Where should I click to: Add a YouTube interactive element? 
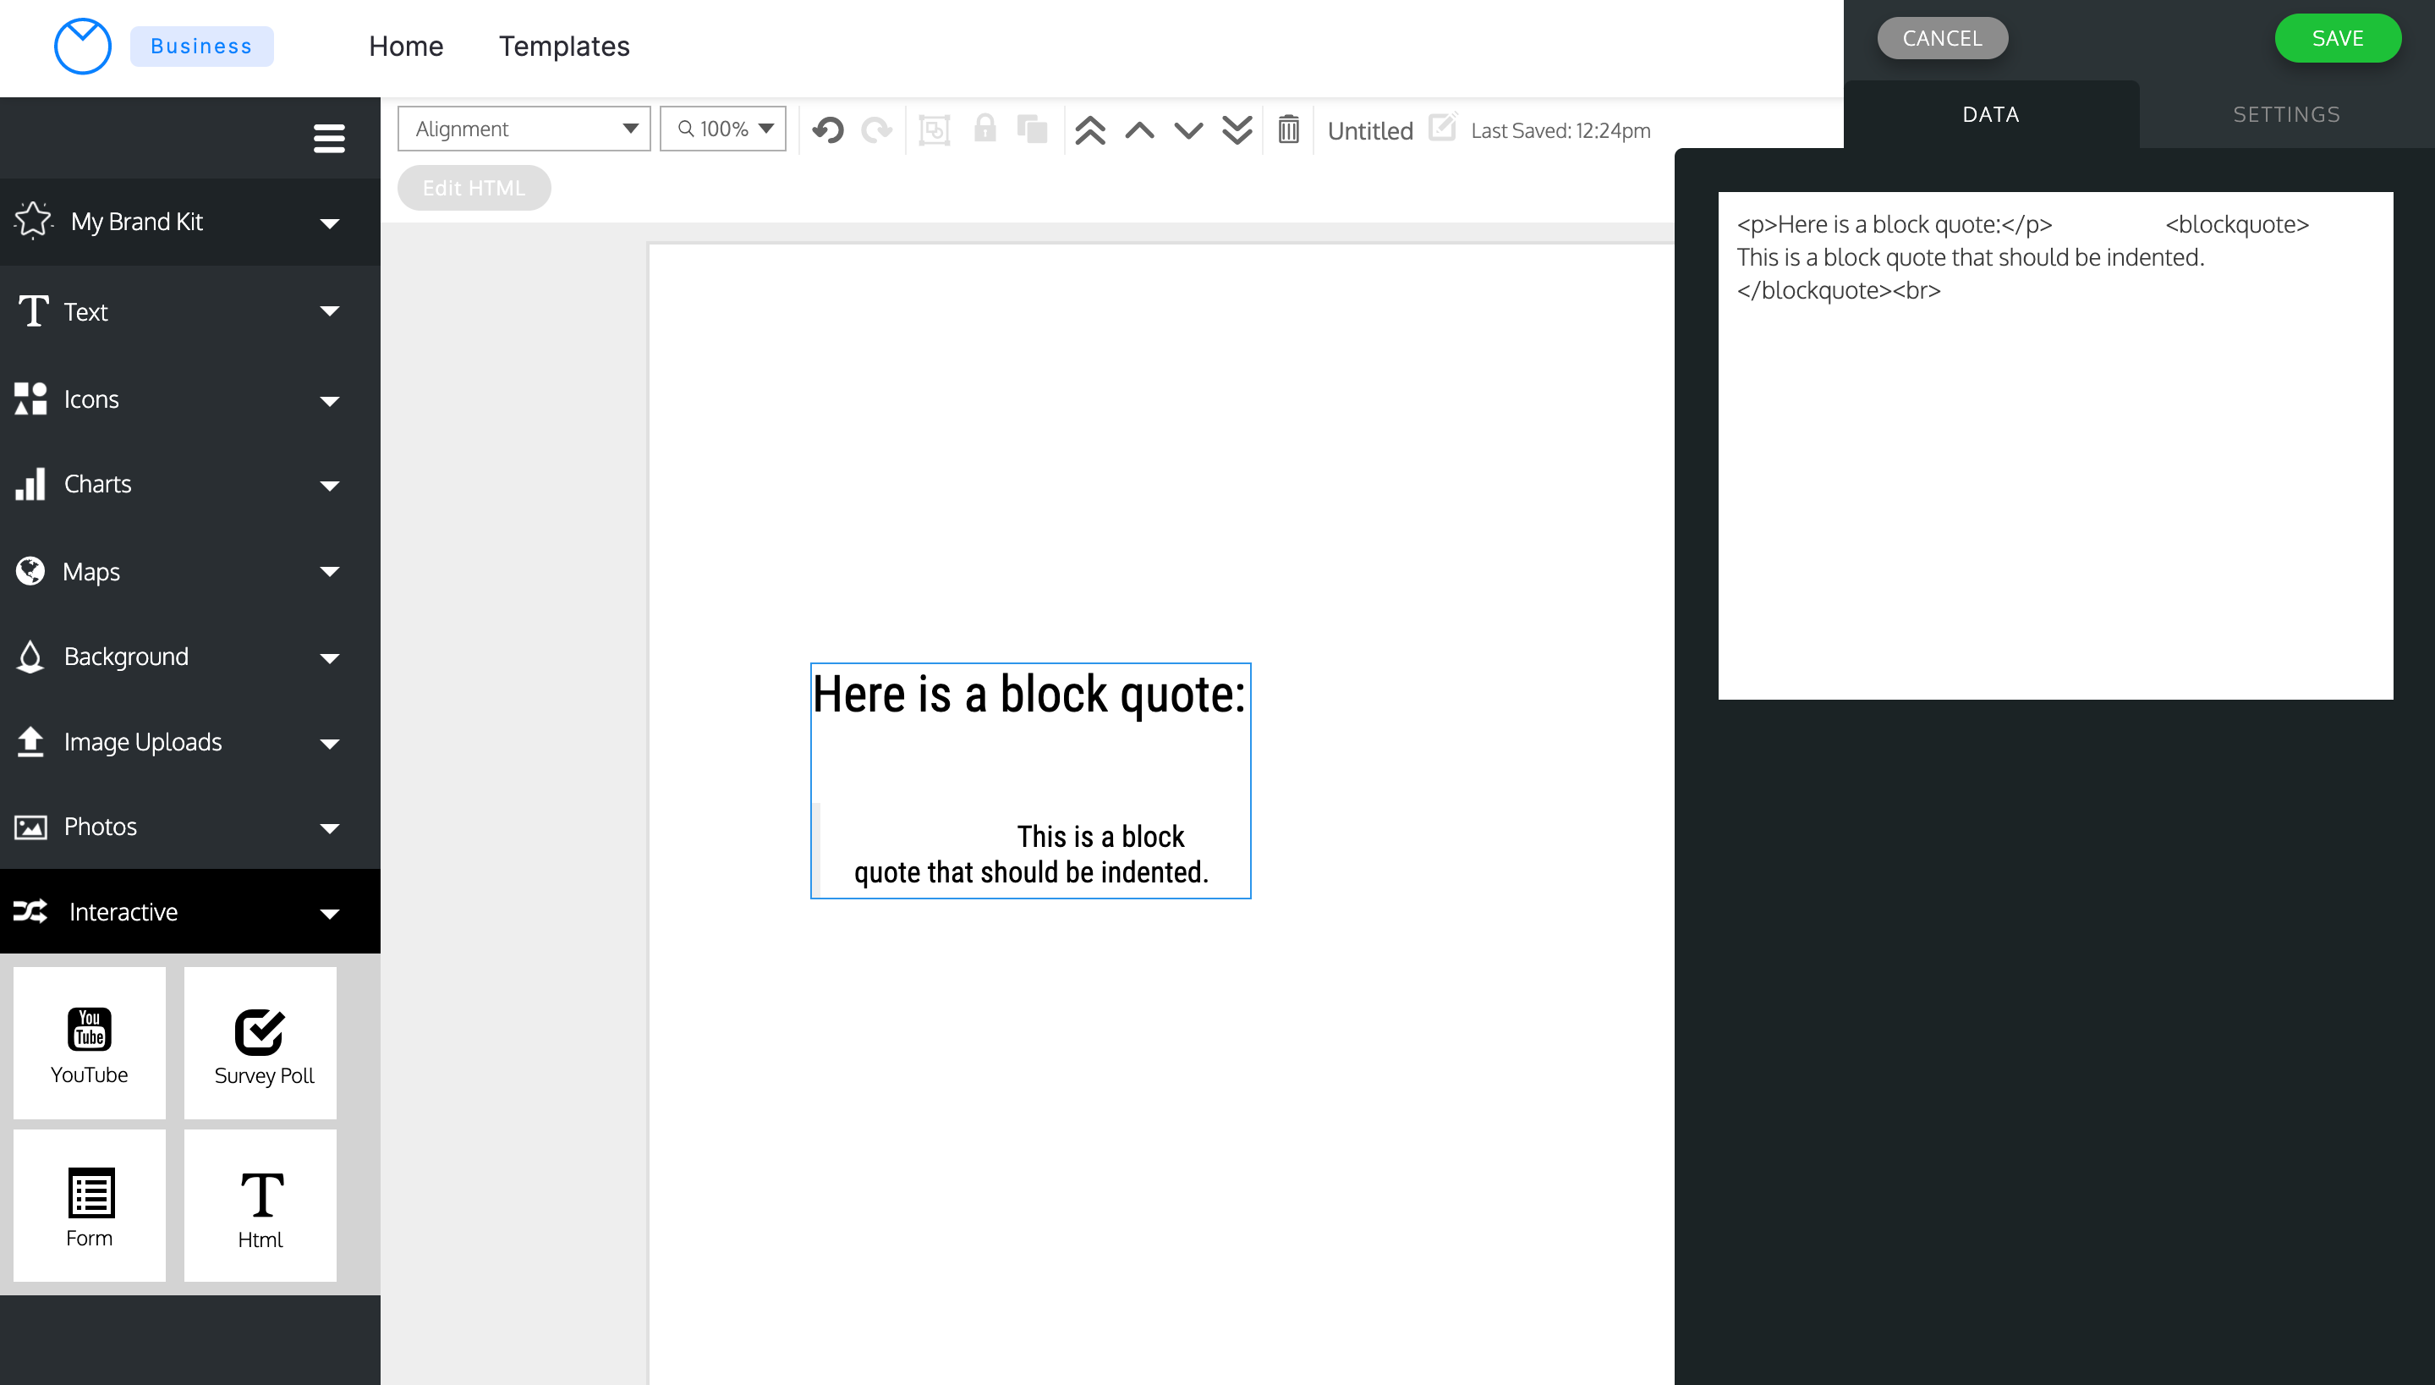pyautogui.click(x=90, y=1043)
